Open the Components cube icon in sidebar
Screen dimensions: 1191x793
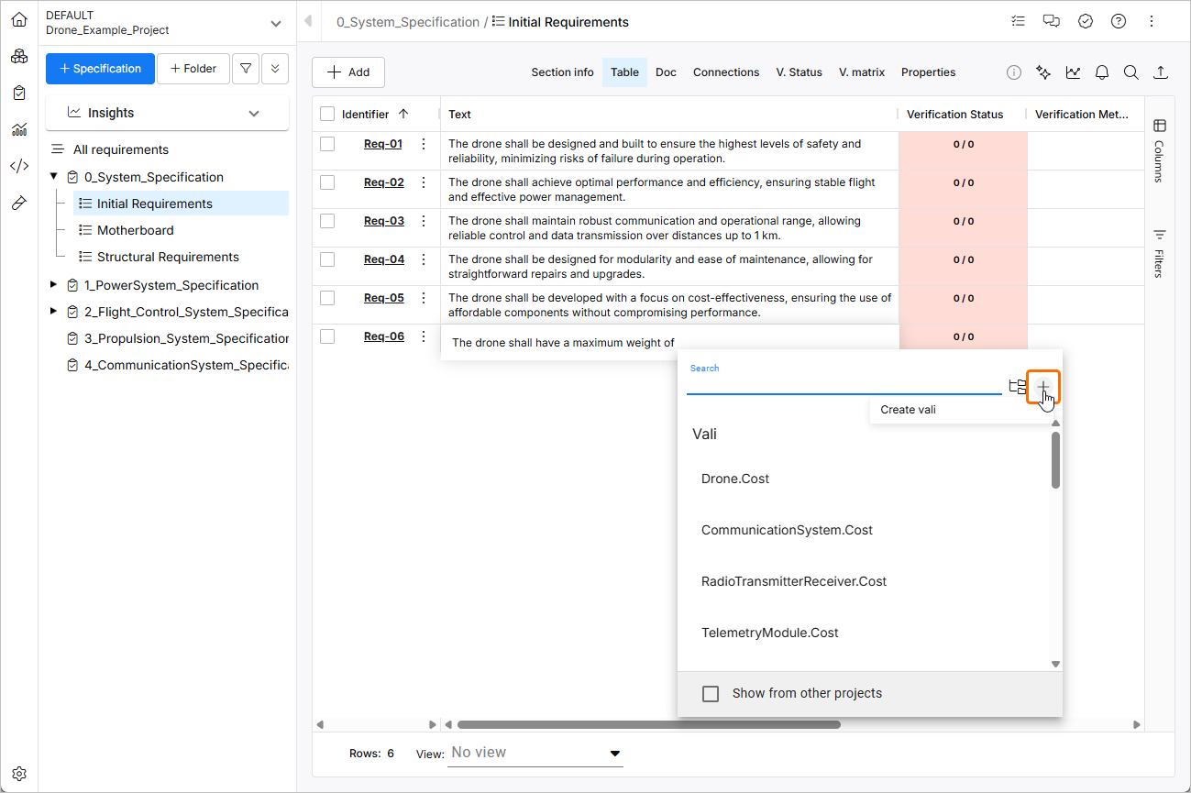tap(18, 56)
